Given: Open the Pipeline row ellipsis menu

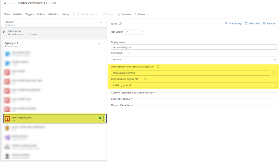Looking at the screenshot, I should point(101,22).
